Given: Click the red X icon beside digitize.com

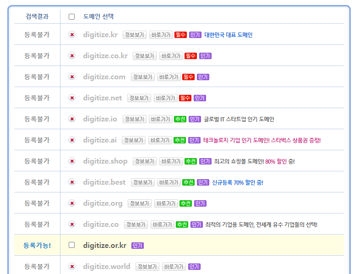Looking at the screenshot, I should [x=72, y=77].
